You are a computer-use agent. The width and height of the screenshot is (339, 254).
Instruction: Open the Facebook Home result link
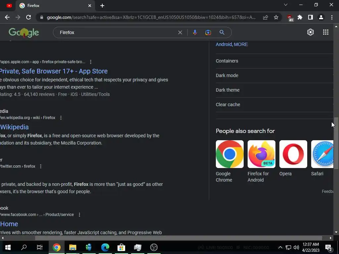coord(9,224)
